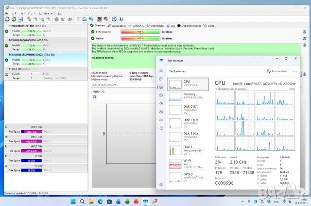Switch to the Temperature tab

click(x=118, y=25)
